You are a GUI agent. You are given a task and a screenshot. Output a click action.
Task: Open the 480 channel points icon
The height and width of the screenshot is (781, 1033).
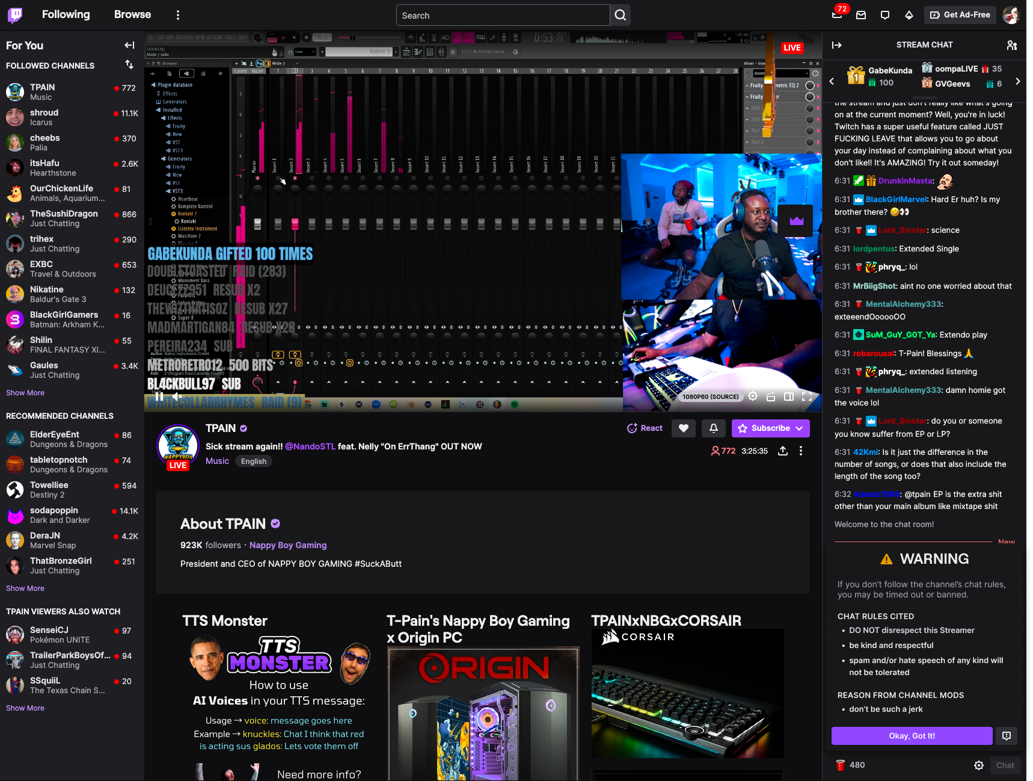click(x=841, y=765)
